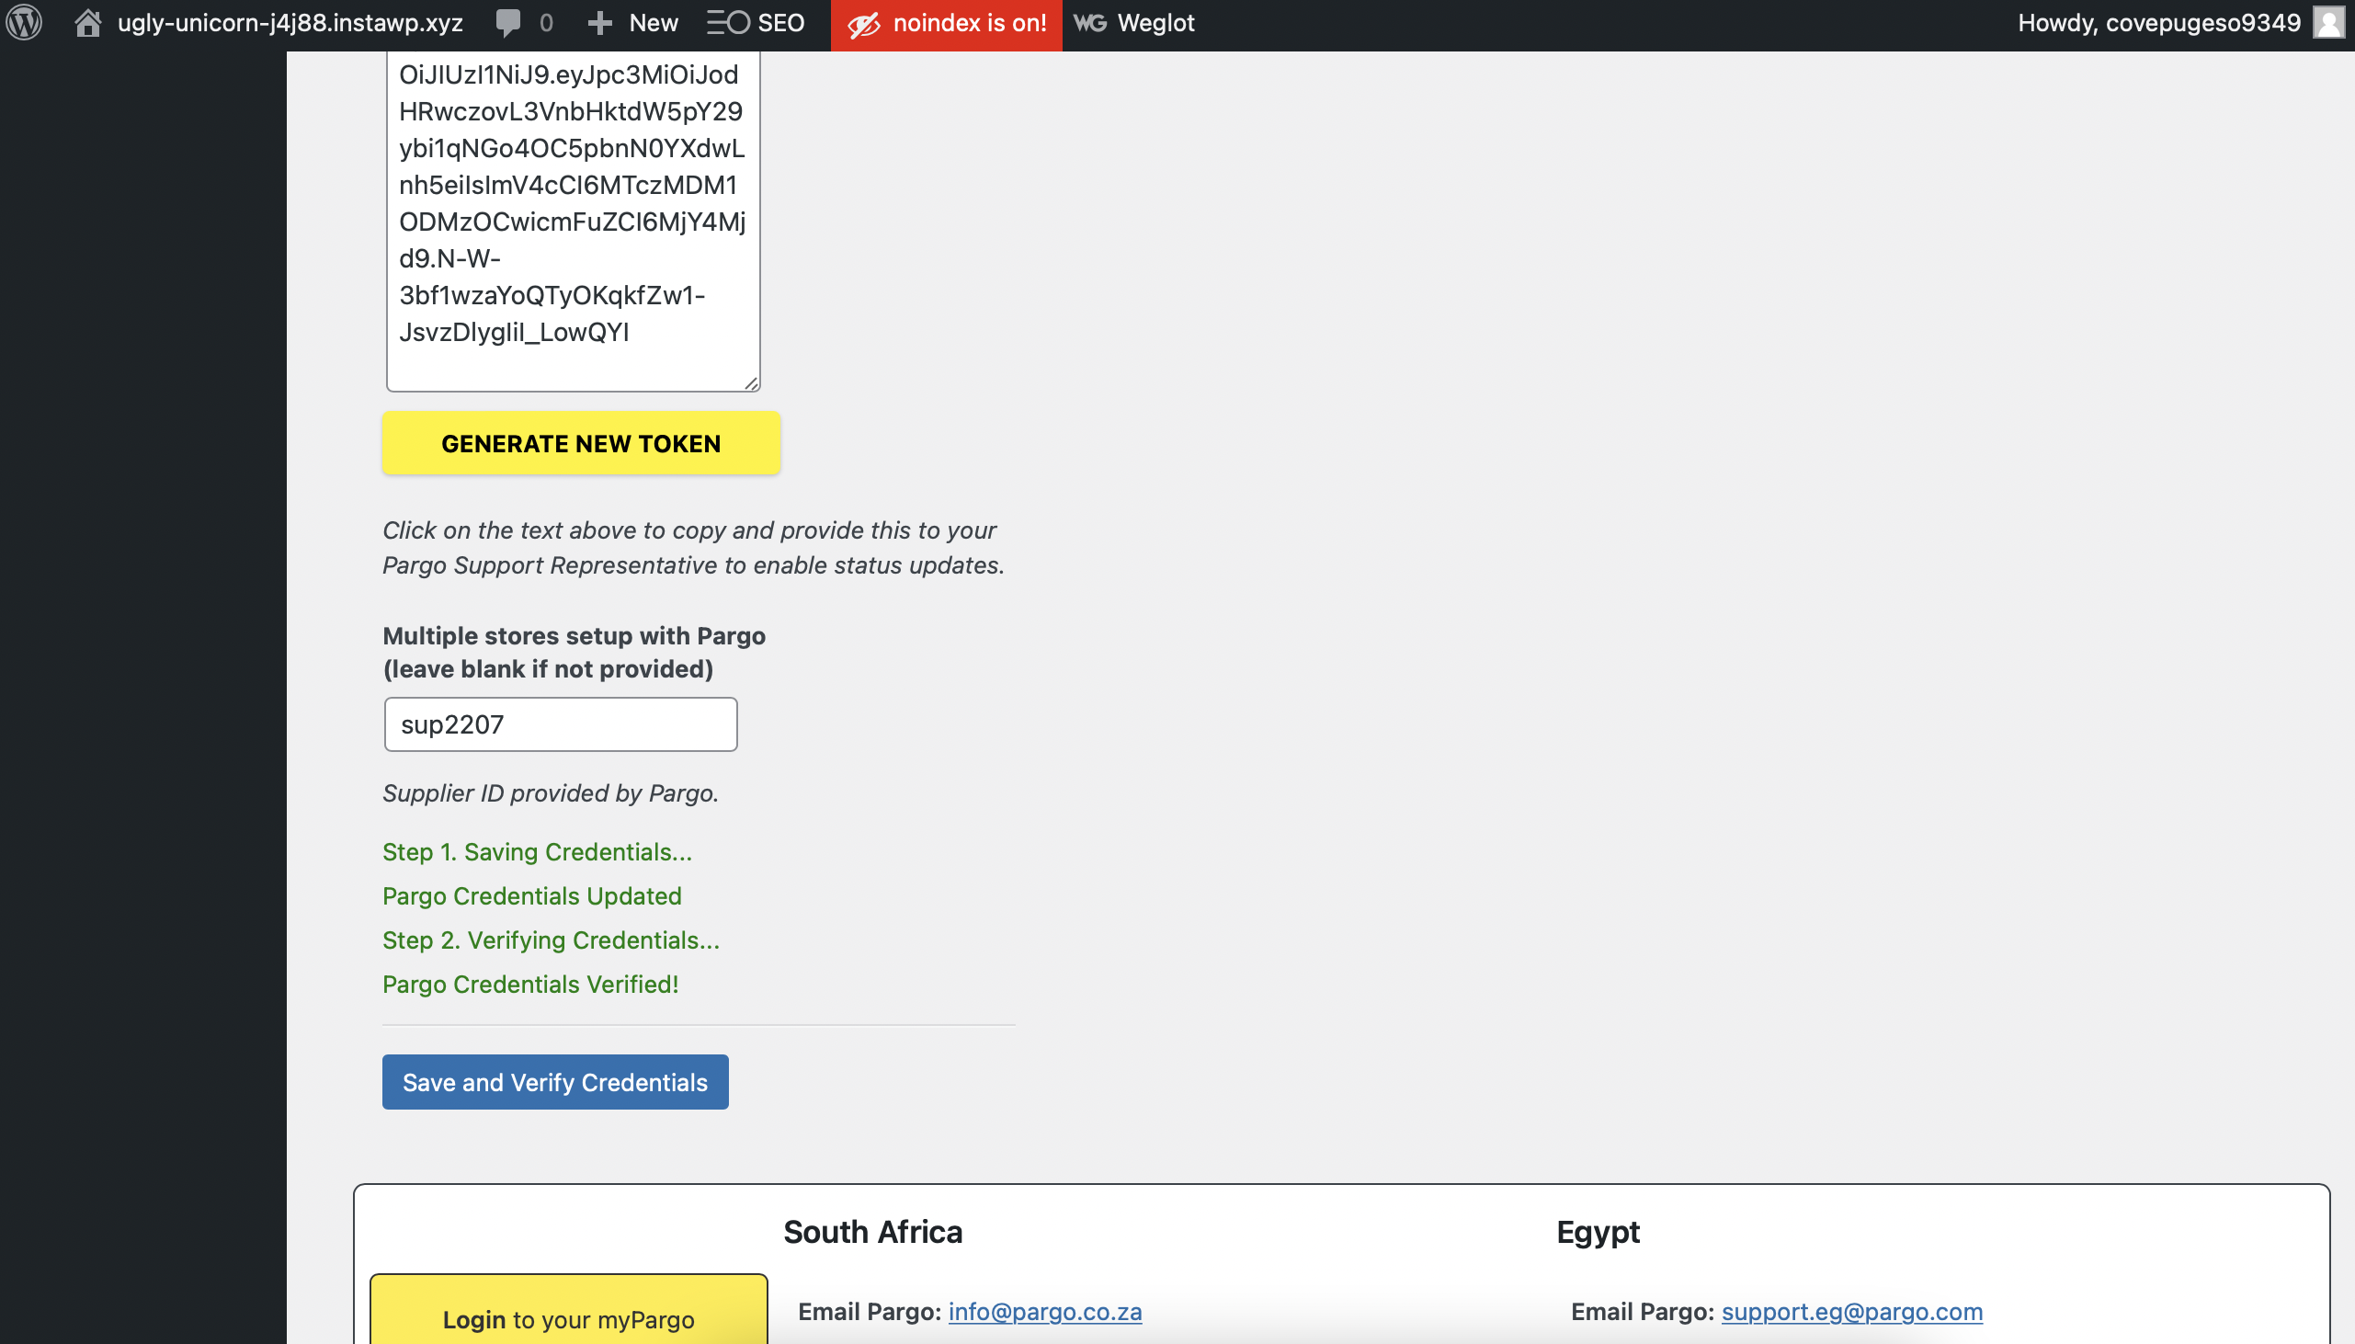Click the plus New content icon

pyautogui.click(x=600, y=23)
